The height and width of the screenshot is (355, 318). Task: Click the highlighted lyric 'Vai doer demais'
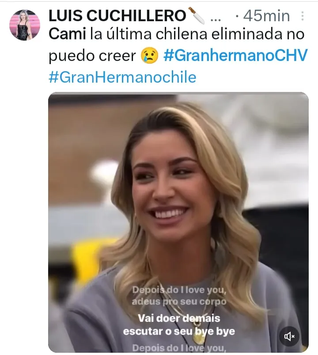coord(179,318)
